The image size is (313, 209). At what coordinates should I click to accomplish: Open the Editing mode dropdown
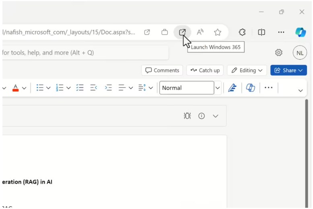(247, 70)
